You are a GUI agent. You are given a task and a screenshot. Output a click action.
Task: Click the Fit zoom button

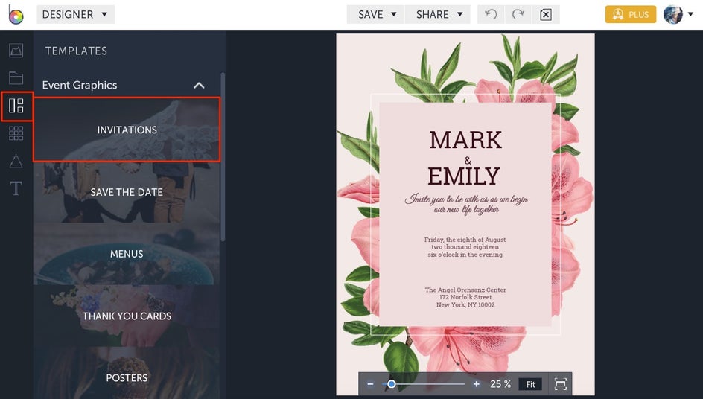(530, 384)
